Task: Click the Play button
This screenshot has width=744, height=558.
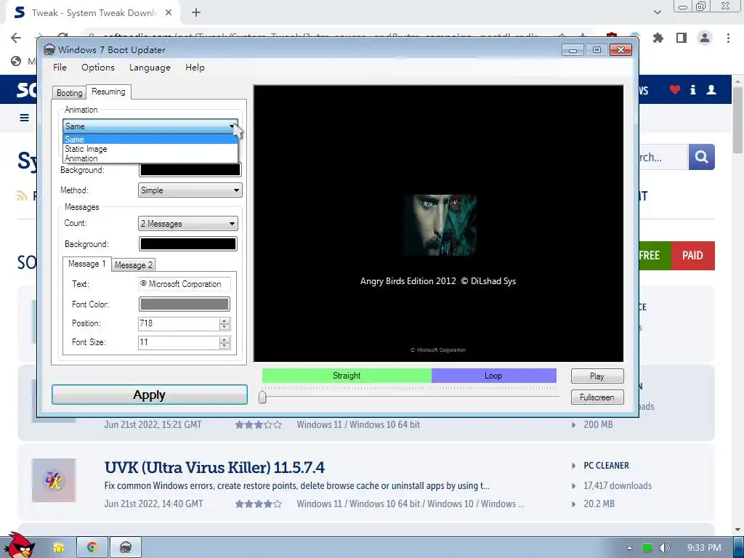Action: click(597, 376)
